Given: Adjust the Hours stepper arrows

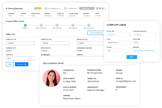Looking at the screenshot, I should point(129,51).
